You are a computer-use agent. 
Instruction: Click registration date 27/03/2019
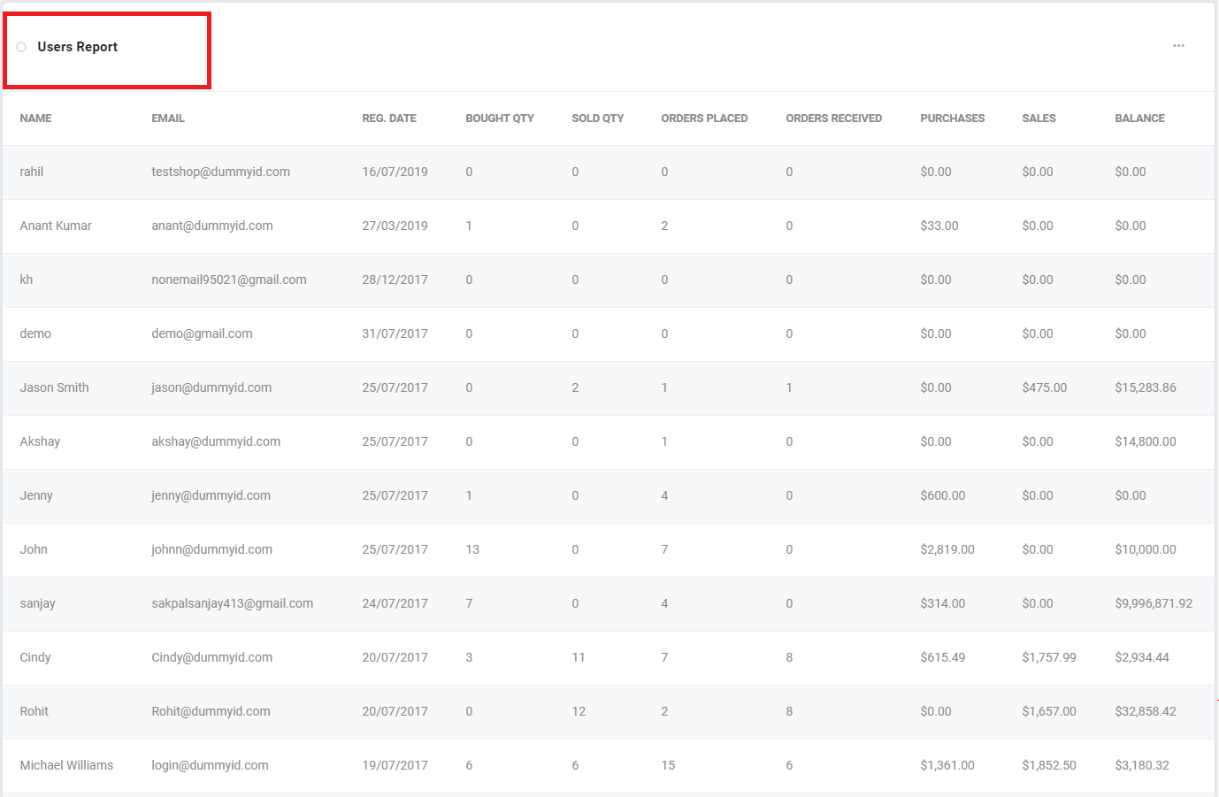point(395,226)
